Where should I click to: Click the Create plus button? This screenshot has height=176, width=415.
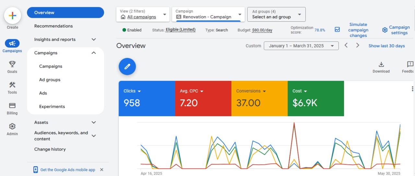(x=12, y=16)
